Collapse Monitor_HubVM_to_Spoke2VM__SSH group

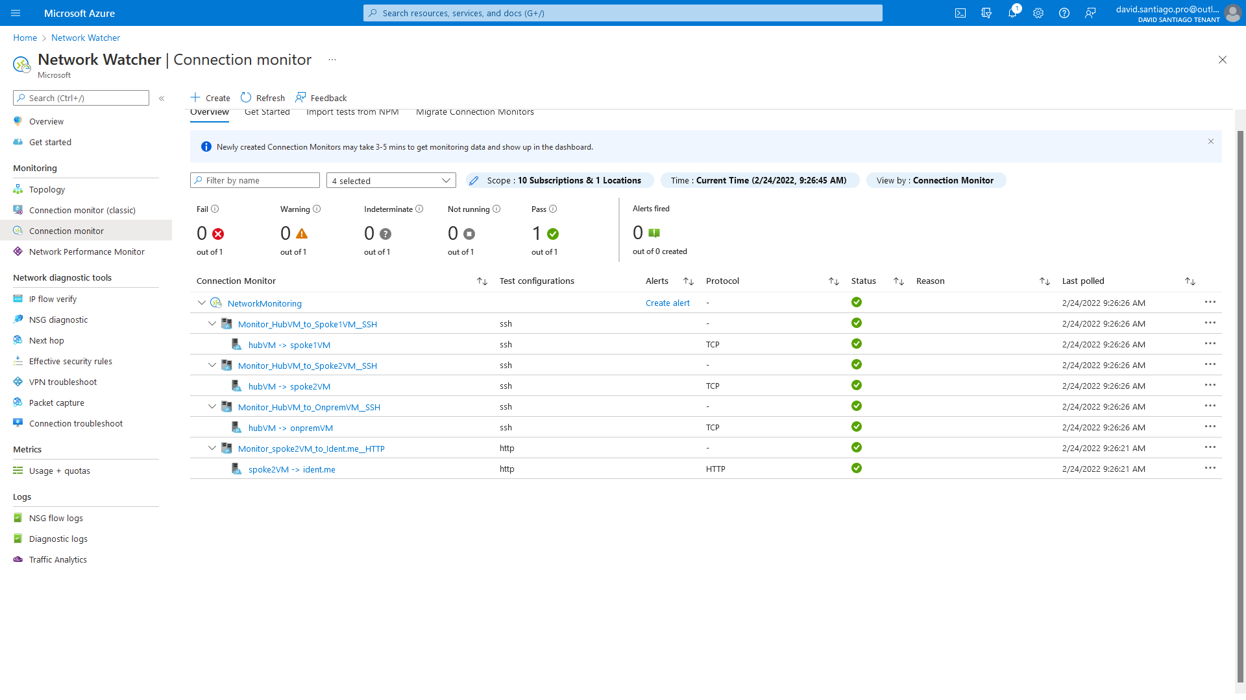point(212,365)
